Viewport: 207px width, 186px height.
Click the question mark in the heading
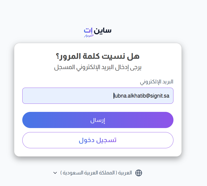coord(57,56)
